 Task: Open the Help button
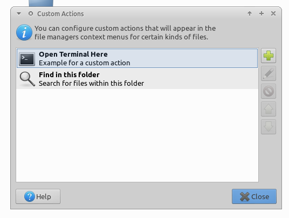pos(38,196)
